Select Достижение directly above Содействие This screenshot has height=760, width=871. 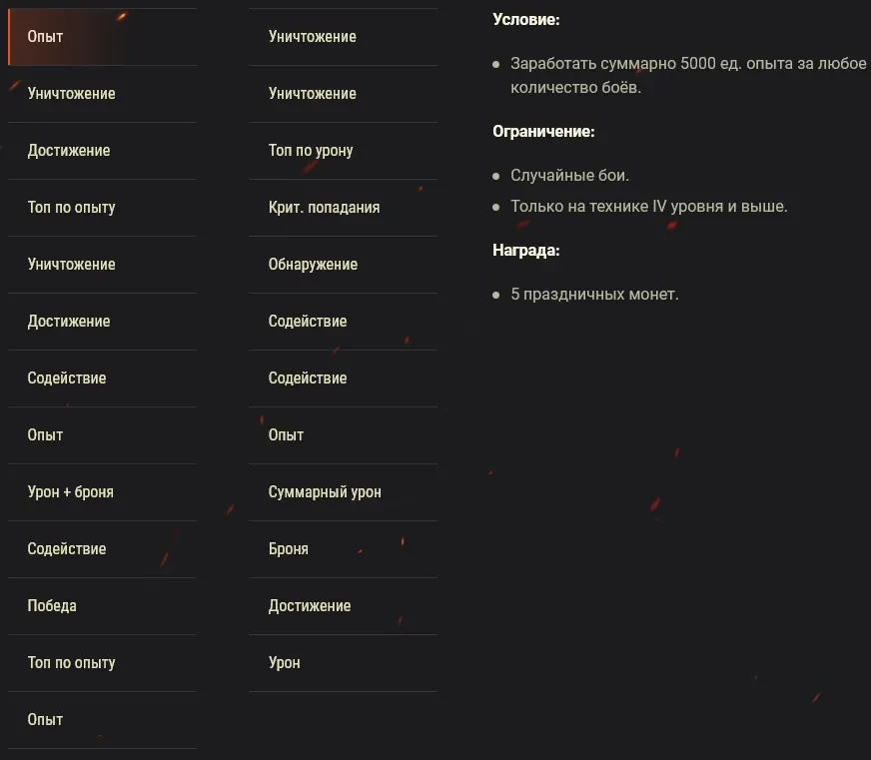(69, 322)
